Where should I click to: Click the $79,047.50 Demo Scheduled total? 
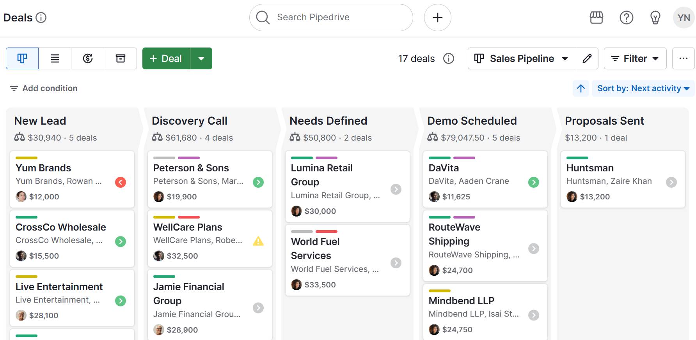coord(463,138)
